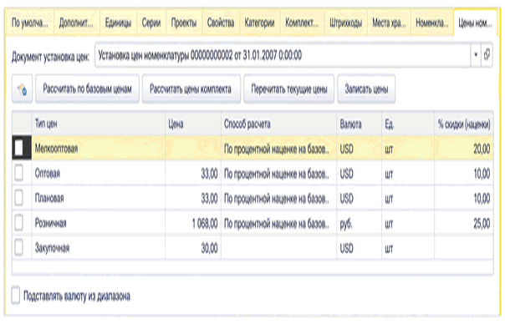Click the Валюта column header
Viewport: 505px width, 324px height.
[360, 124]
